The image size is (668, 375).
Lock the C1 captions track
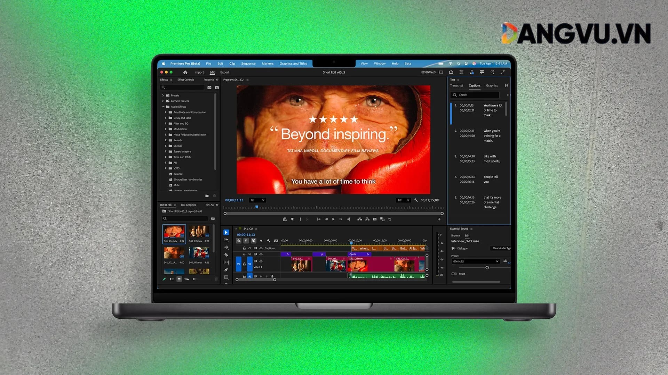pyautogui.click(x=244, y=248)
